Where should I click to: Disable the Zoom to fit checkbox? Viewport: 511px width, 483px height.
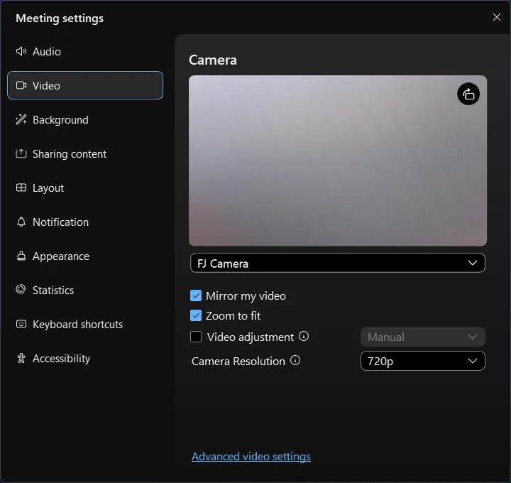coord(197,316)
